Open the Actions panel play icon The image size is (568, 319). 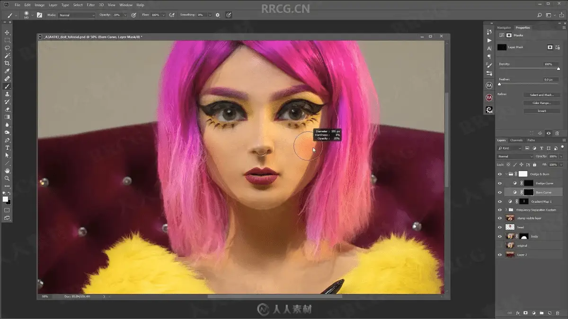[x=489, y=40]
